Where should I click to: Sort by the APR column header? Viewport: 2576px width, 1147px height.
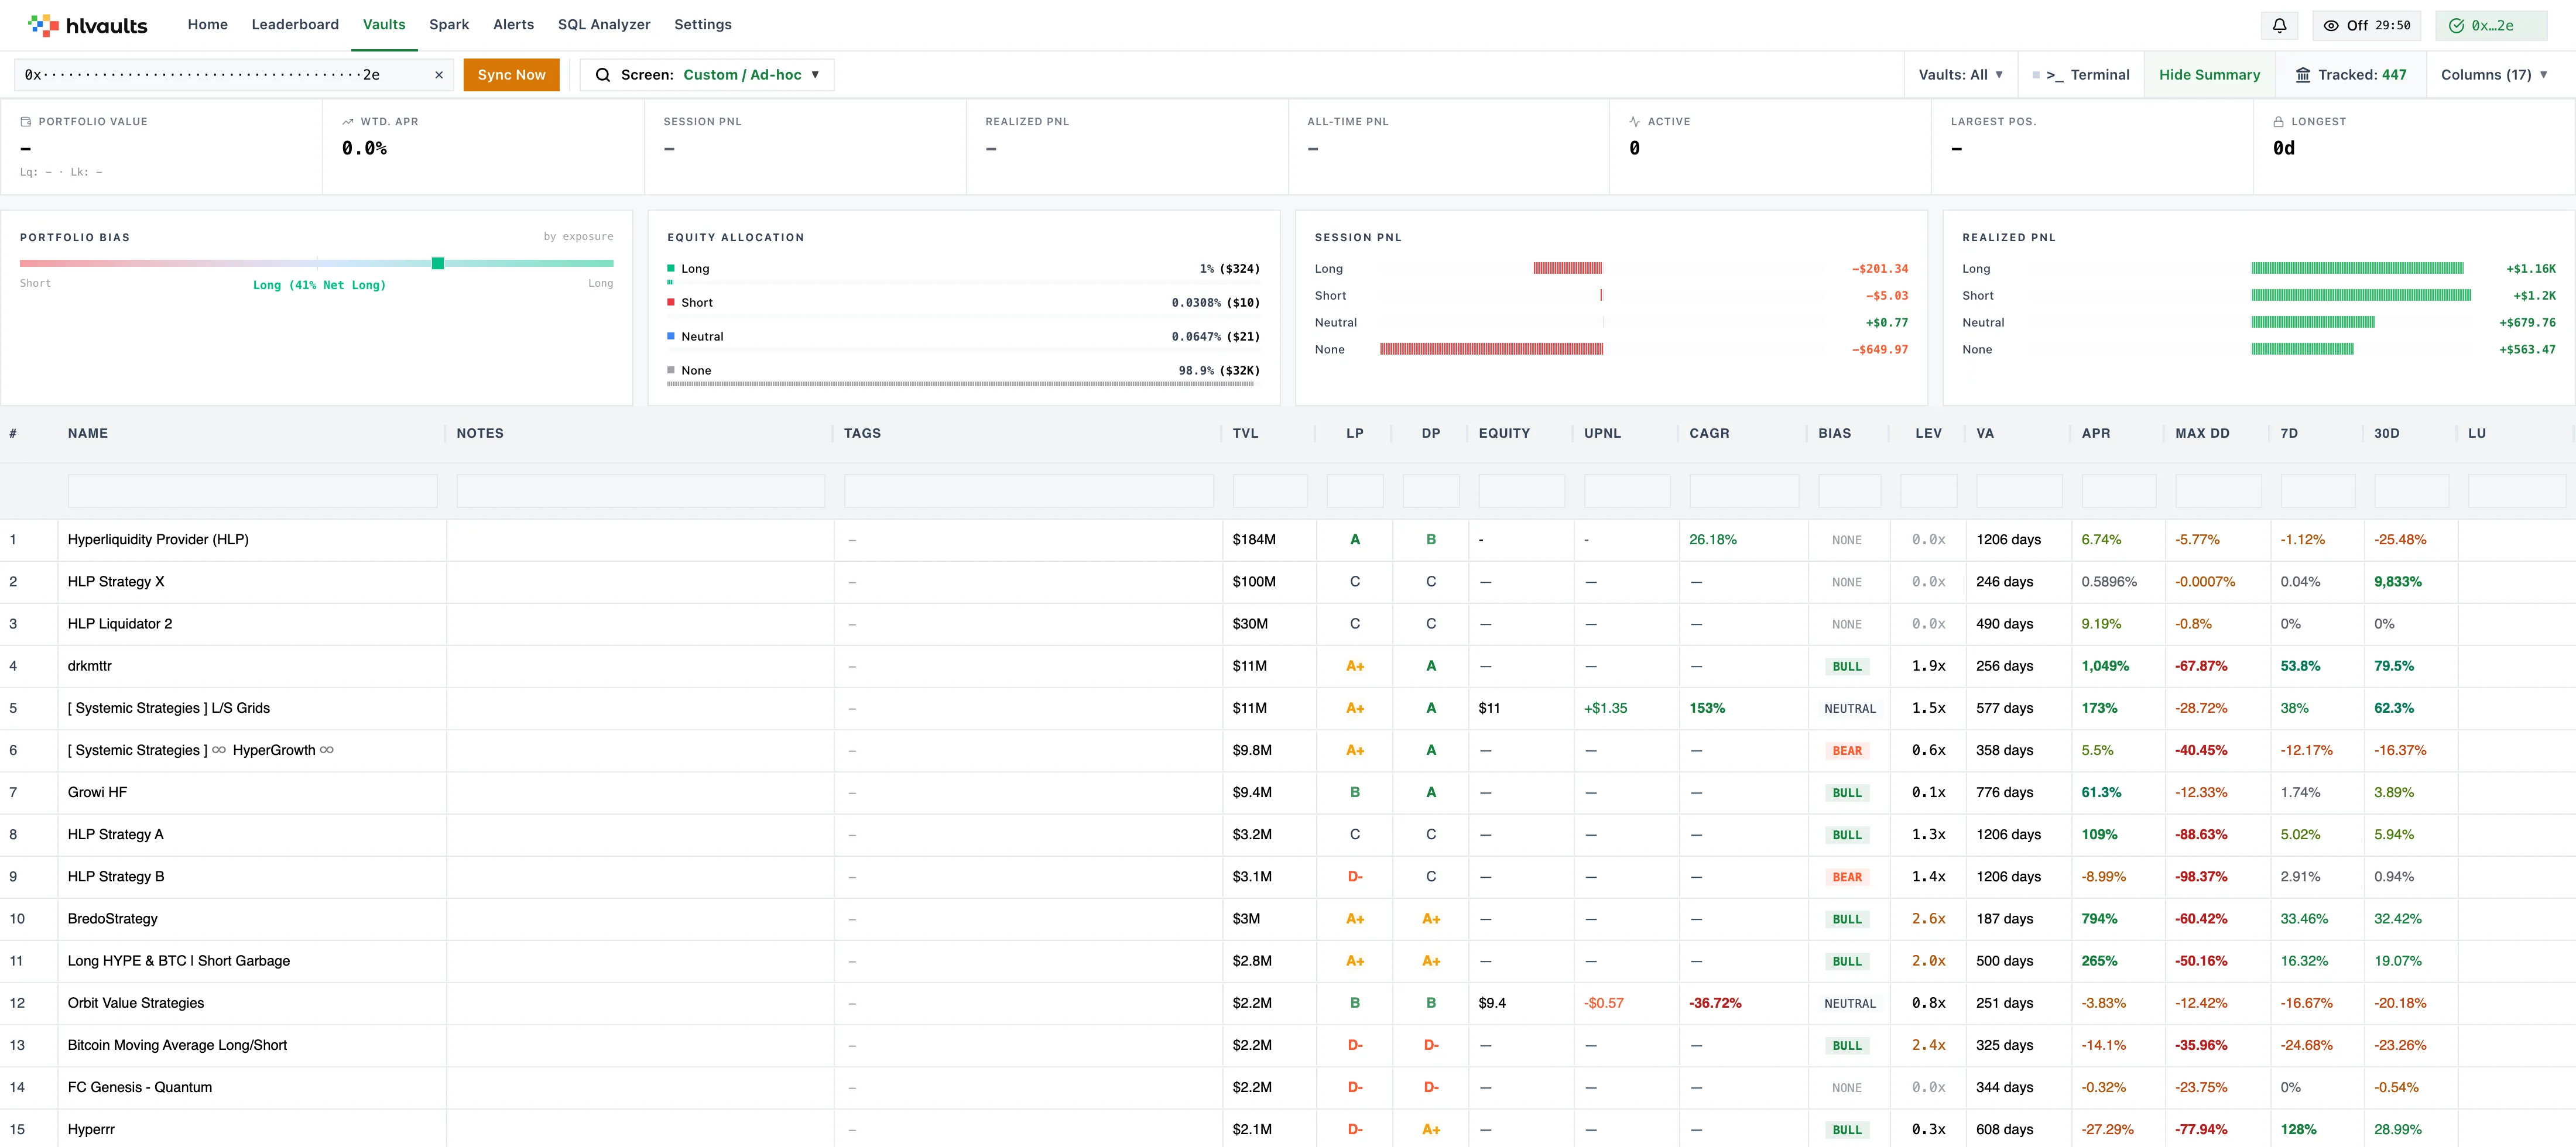[2096, 434]
